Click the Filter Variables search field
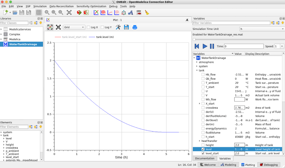 click(x=231, y=23)
